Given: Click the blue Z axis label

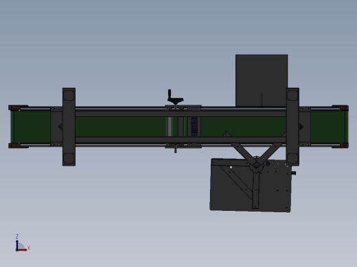Looking at the screenshot, I should tap(17, 236).
